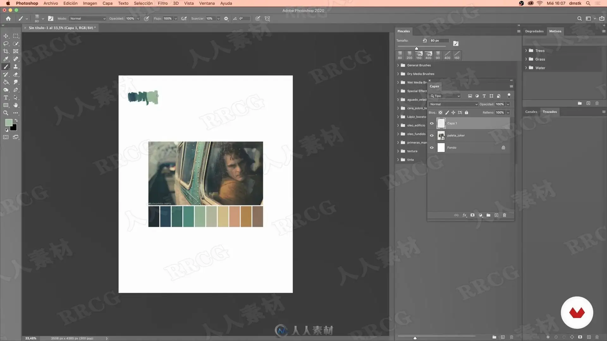Delete layer using trash icon in Capas
The height and width of the screenshot is (341, 607).
[505, 215]
